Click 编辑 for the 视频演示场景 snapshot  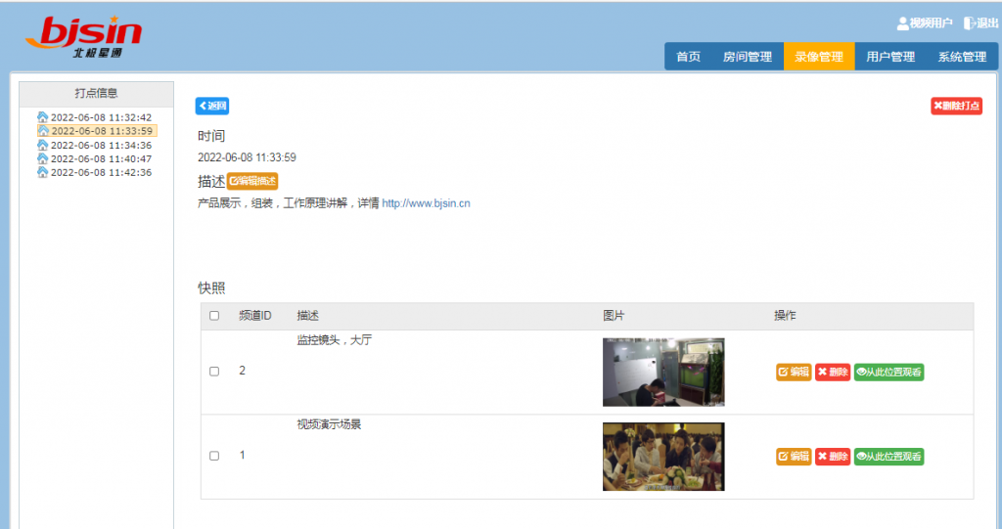[794, 457]
